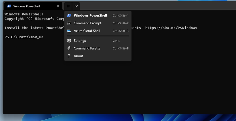Select About in the dropdown menu
236x121 pixels.
click(x=78, y=56)
